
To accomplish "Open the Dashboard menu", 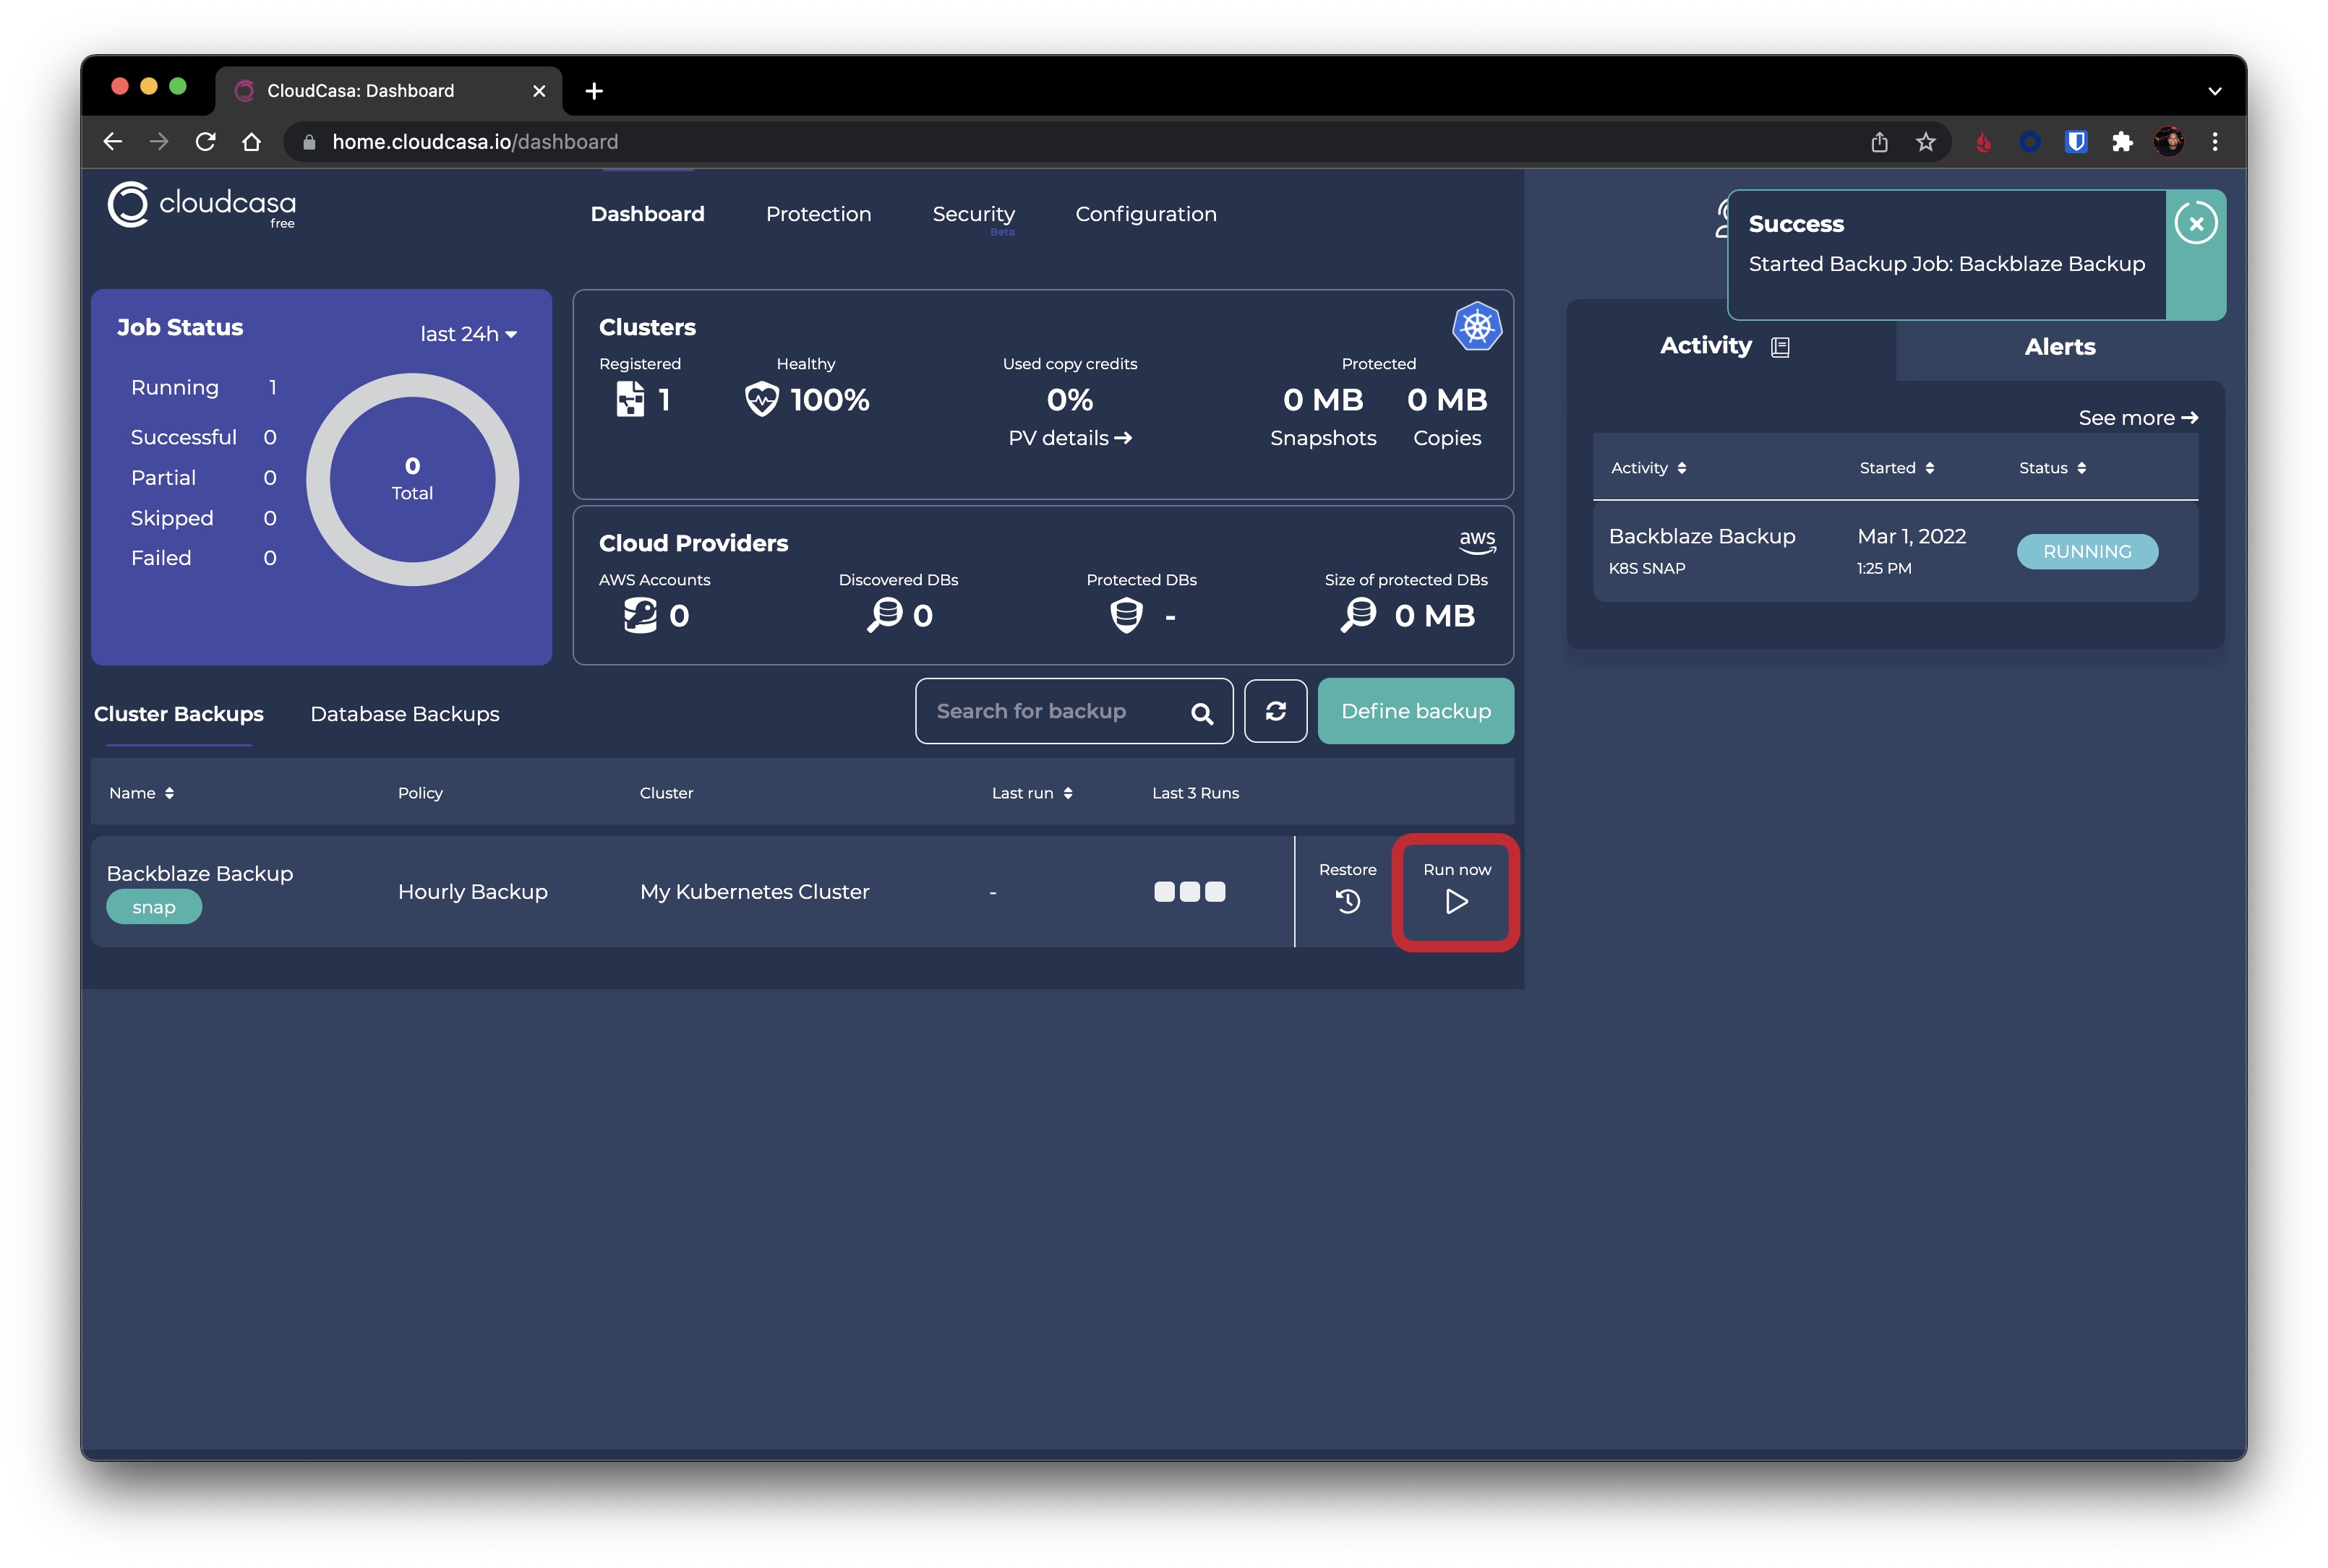I will click(647, 214).
